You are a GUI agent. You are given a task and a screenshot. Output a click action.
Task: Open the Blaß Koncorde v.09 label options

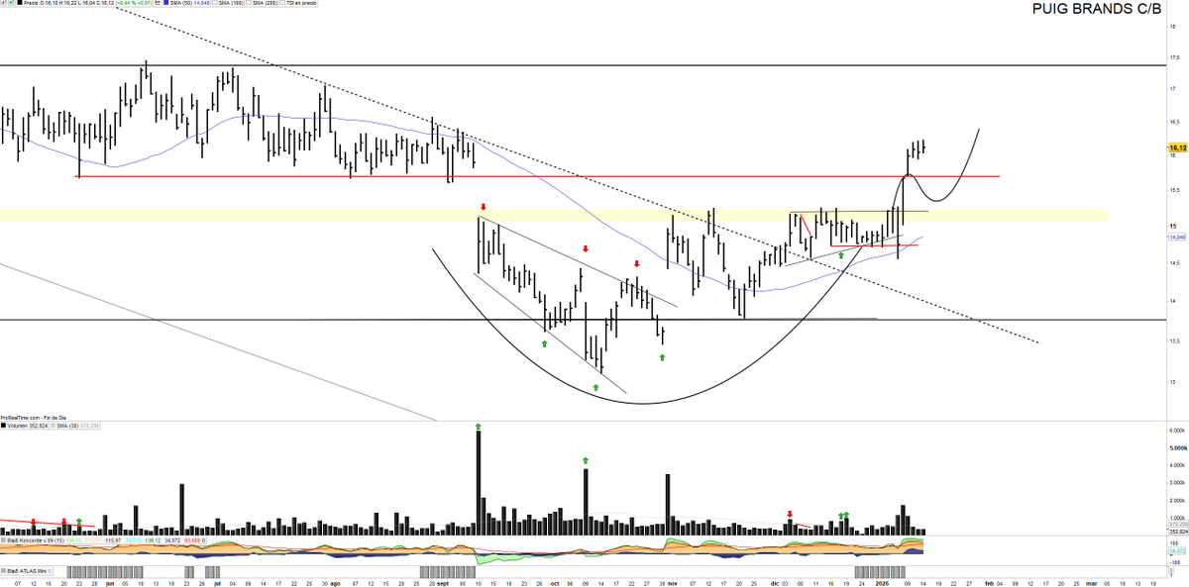[x=35, y=540]
